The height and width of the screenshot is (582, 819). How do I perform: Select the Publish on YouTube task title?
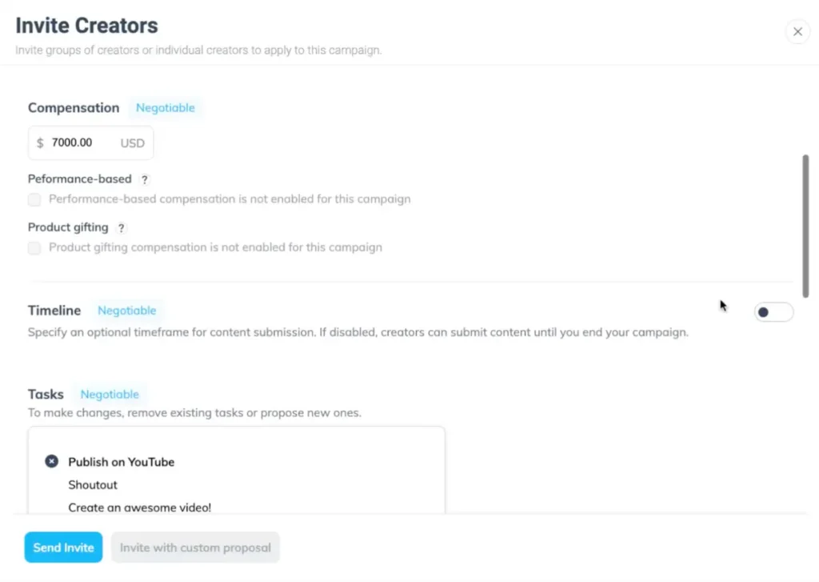[121, 462]
